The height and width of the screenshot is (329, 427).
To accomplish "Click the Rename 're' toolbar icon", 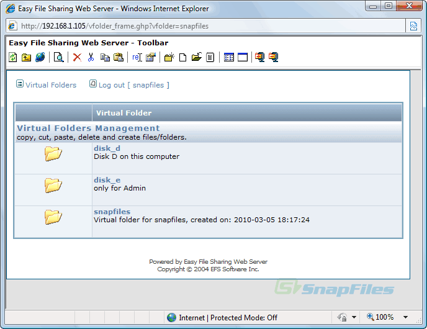I will [x=137, y=57].
